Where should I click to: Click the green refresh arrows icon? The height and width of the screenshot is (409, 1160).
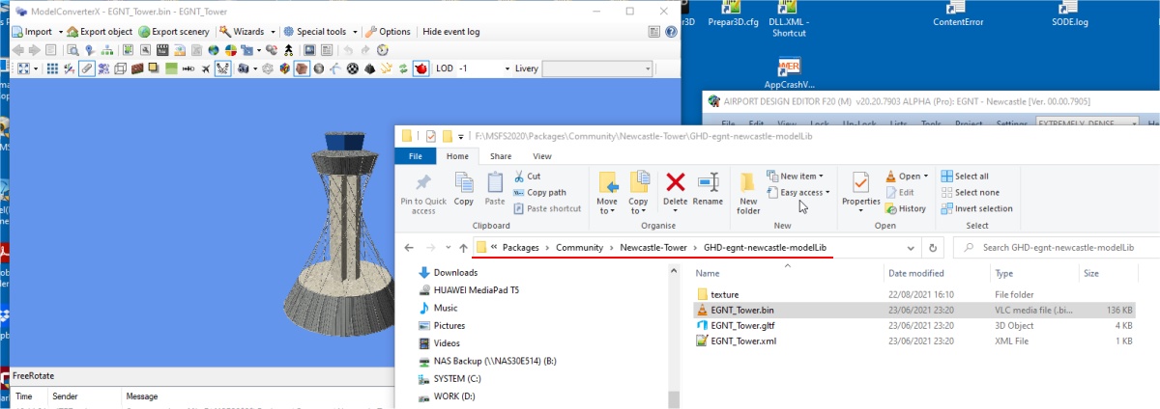[403, 68]
